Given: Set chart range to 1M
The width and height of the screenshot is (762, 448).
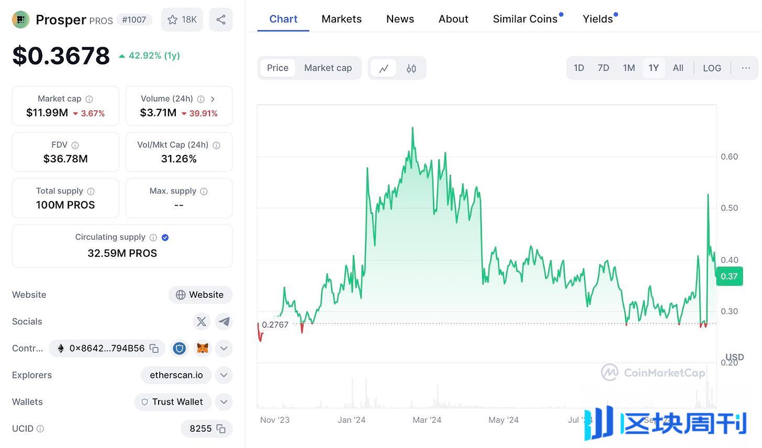Looking at the screenshot, I should click(x=629, y=68).
